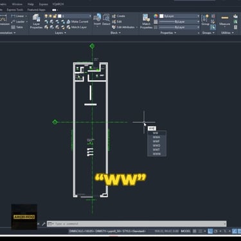
Task: Open the Leader dropdown arrow
Action: tap(27, 22)
